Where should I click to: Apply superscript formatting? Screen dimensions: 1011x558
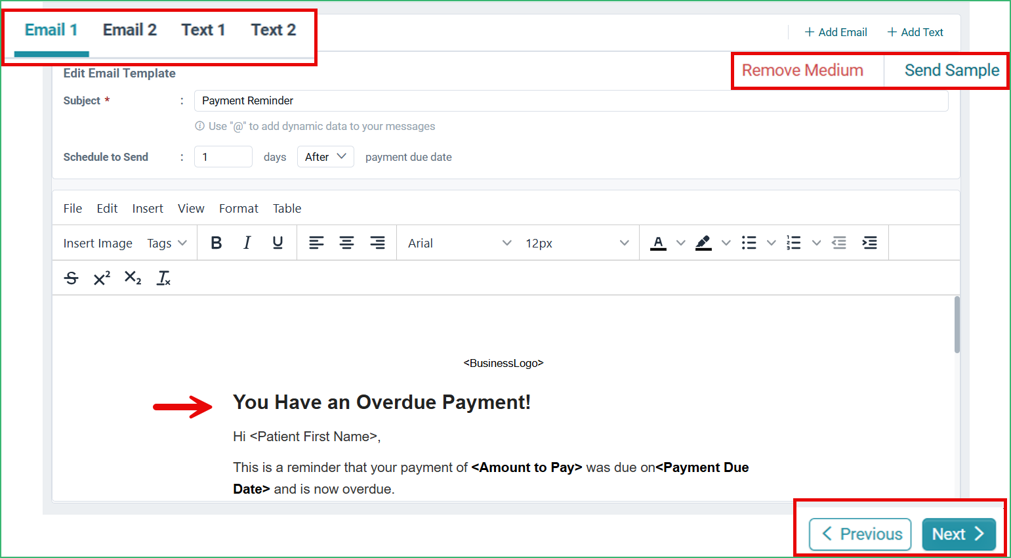(102, 278)
